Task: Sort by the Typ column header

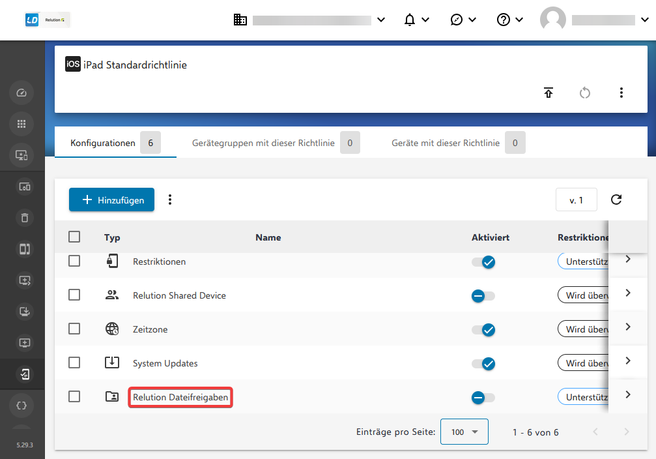Action: pyautogui.click(x=112, y=237)
